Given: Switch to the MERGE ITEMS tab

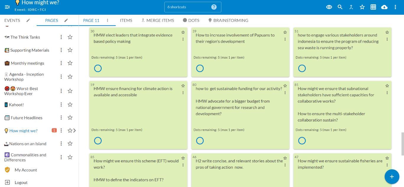Looking at the screenshot, I should 158,20.
